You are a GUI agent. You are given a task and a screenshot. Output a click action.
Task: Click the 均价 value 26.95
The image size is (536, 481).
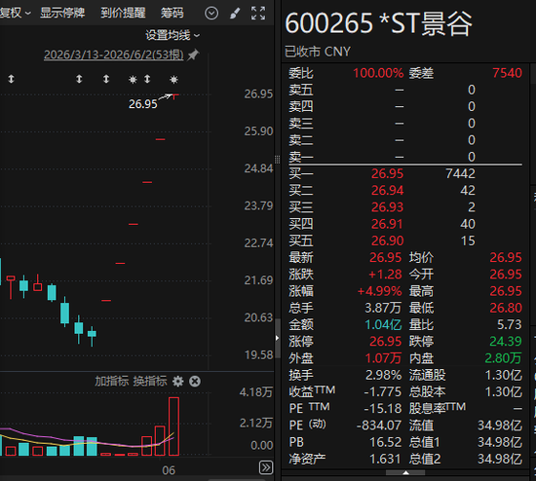[506, 257]
